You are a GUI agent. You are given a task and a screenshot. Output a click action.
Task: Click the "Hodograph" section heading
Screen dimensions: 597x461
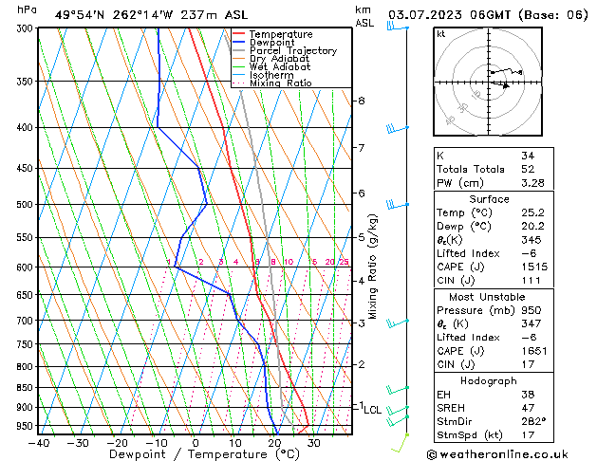(x=489, y=380)
